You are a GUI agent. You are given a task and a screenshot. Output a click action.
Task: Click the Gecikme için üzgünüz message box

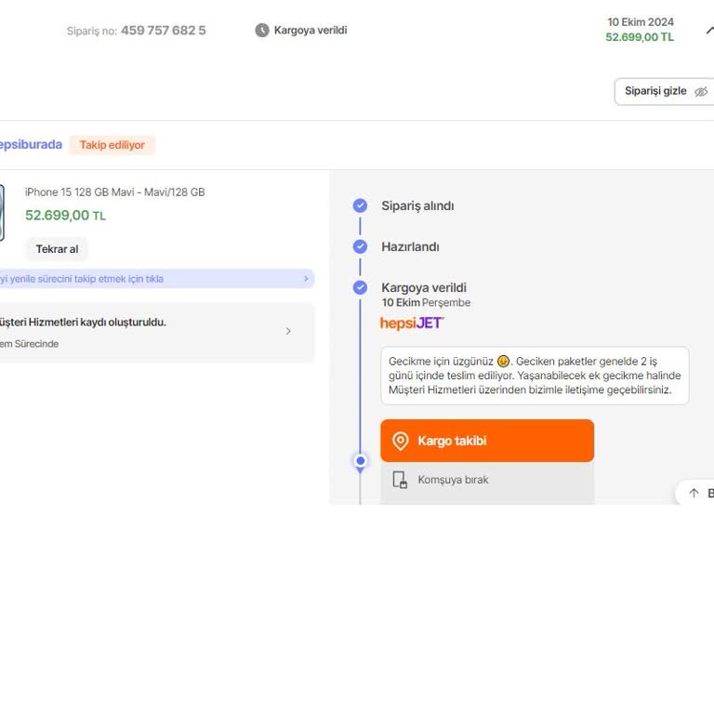tap(535, 376)
